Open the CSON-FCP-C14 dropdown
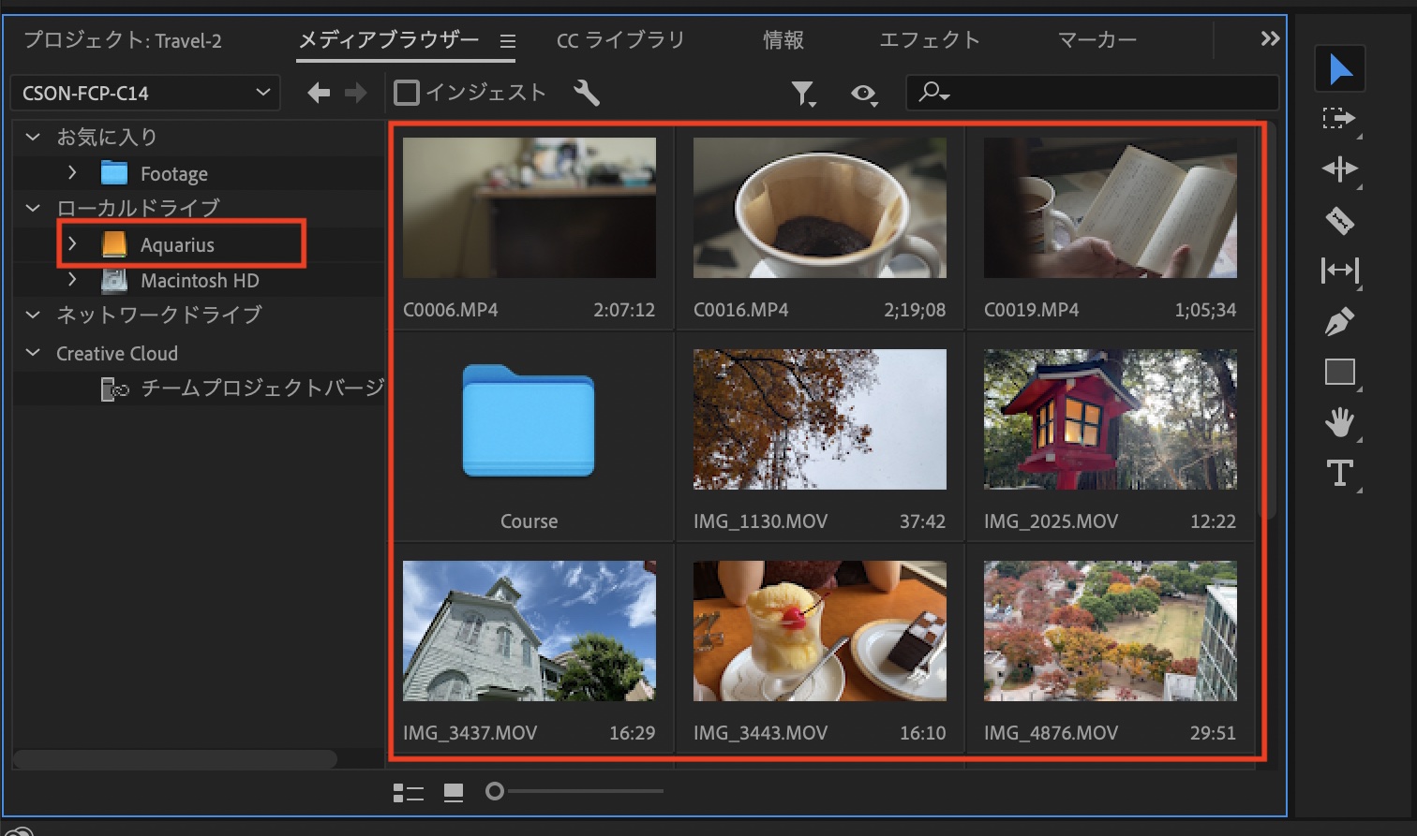The height and width of the screenshot is (836, 1417). (146, 93)
